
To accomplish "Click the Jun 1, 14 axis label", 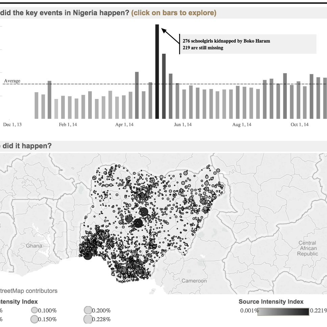I will pyautogui.click(x=183, y=125).
